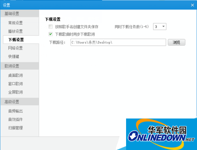Open 全屏歌词 settings
Viewport: 197px width, 150px height.
[15, 92]
